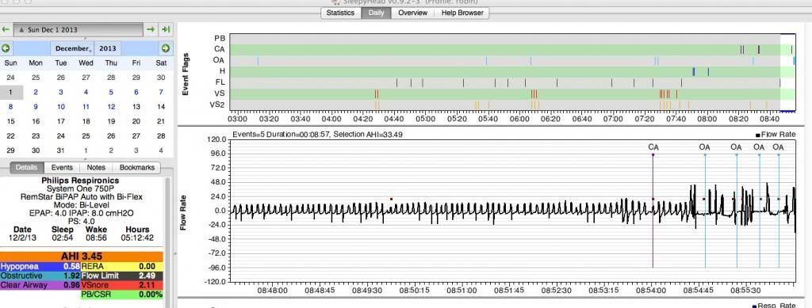The image size is (812, 308).
Task: Click the orange AHI 3.45 bar
Action: click(82, 256)
